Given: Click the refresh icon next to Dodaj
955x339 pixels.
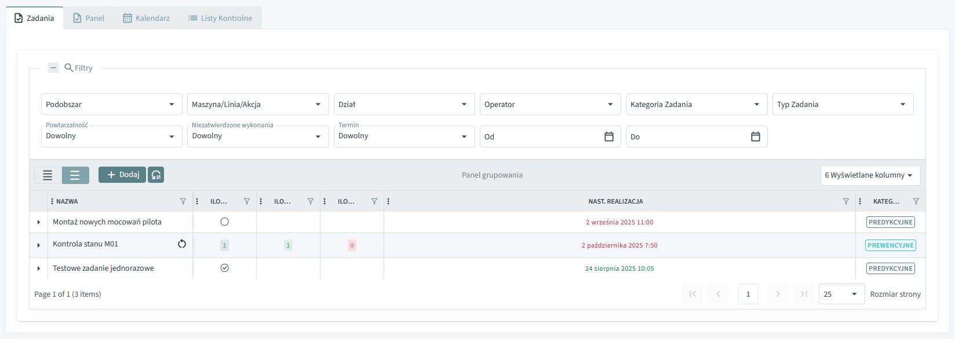Looking at the screenshot, I should click(x=156, y=175).
